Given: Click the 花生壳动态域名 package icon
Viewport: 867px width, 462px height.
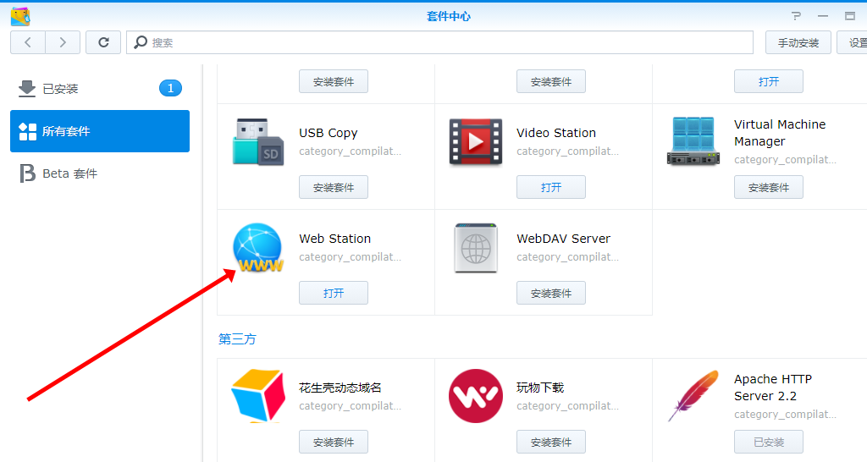Looking at the screenshot, I should [257, 396].
